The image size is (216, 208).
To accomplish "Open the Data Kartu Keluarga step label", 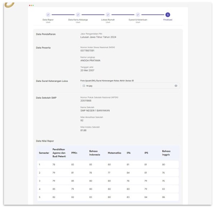I will point(78,20).
